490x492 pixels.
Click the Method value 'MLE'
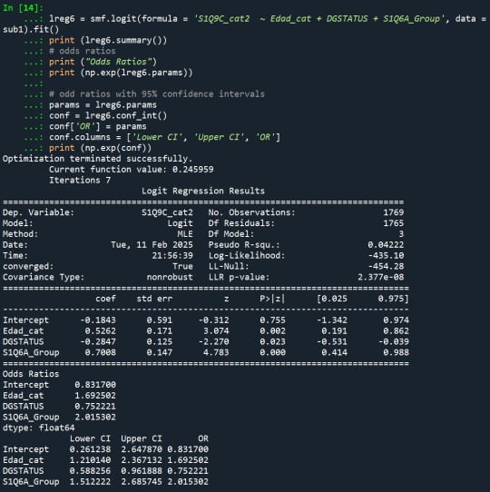(185, 234)
